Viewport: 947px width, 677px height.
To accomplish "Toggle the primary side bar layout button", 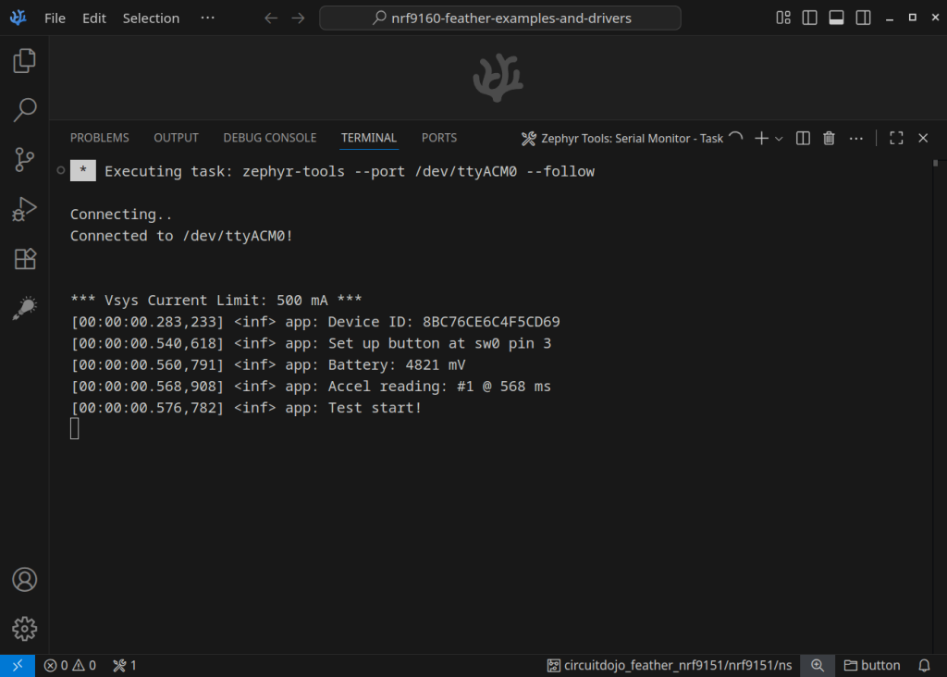I will 810,18.
